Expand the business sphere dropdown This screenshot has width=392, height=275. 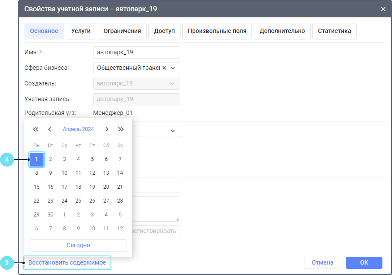(x=173, y=68)
